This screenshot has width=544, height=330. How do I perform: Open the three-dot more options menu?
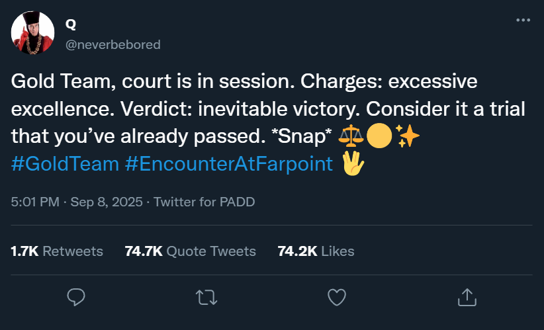tap(523, 21)
